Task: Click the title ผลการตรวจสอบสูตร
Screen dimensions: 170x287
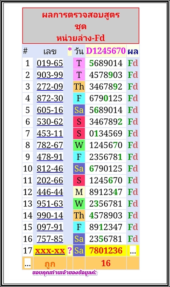Action: pos(81,15)
